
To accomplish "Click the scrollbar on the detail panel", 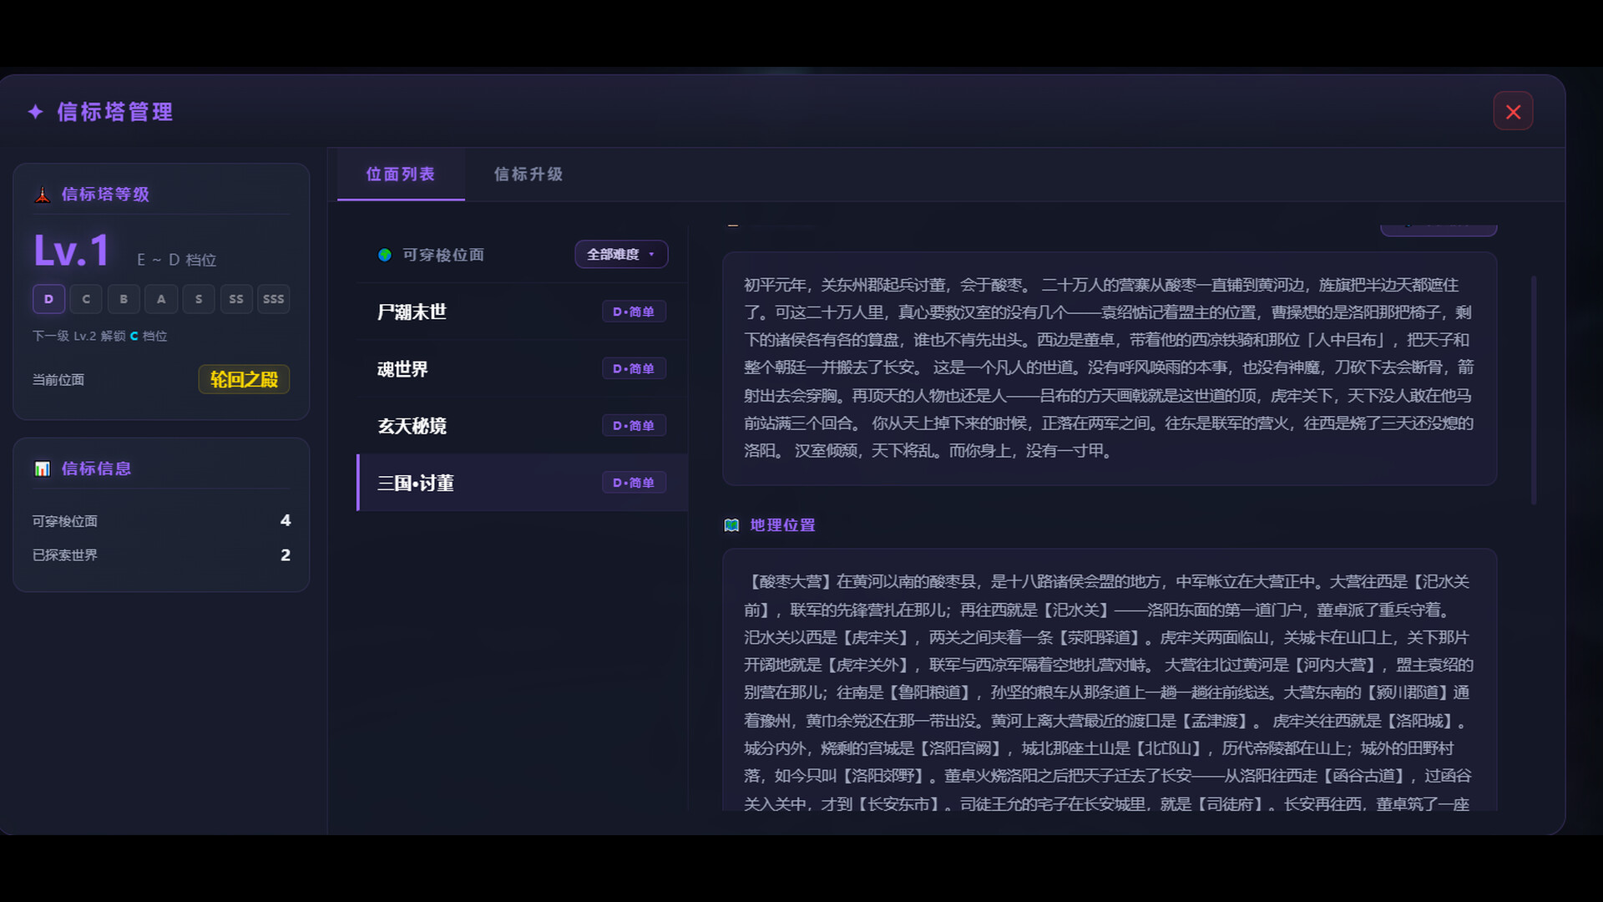I will click(1534, 389).
